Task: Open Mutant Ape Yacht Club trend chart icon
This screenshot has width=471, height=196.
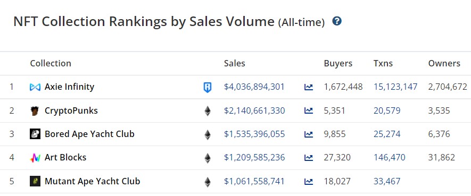Action: [x=309, y=182]
